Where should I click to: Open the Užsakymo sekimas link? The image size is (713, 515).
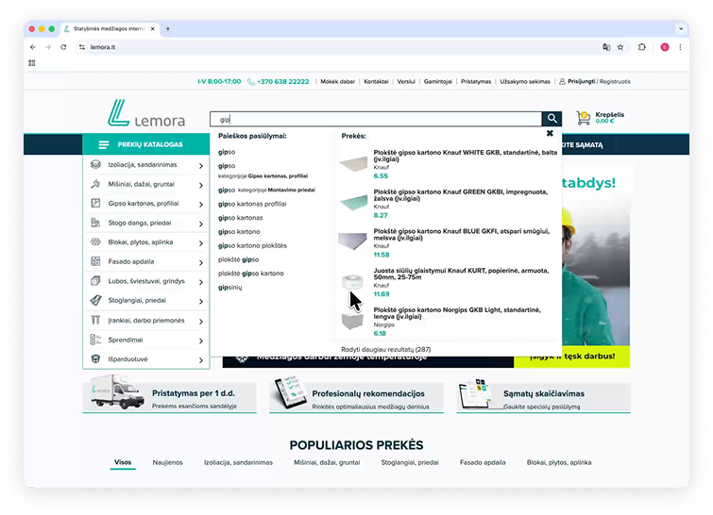525,82
